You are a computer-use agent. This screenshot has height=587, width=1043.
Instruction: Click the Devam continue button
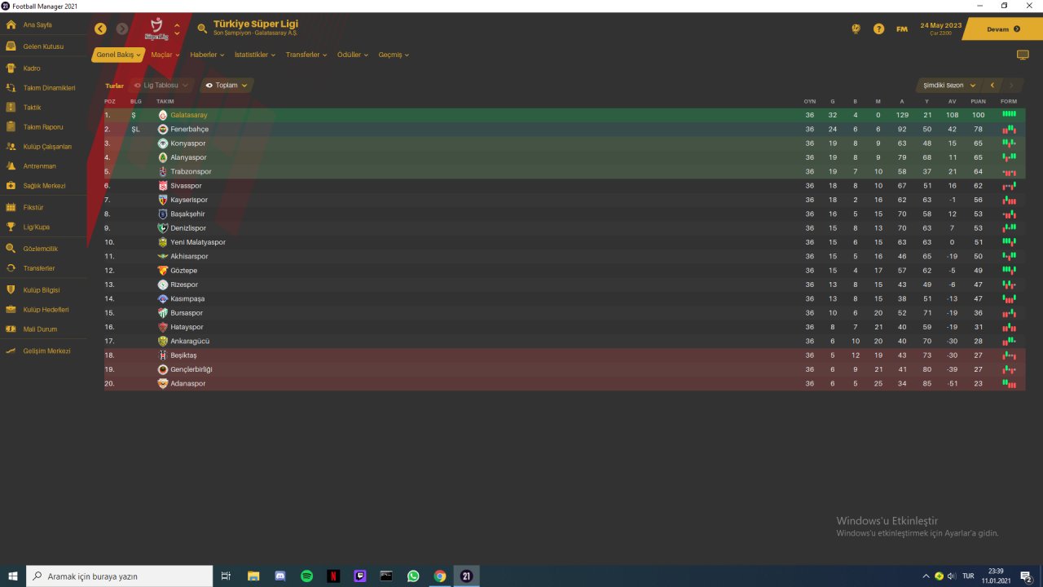[1002, 29]
